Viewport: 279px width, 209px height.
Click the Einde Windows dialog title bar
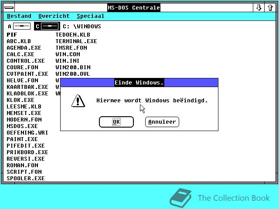pos(139,82)
